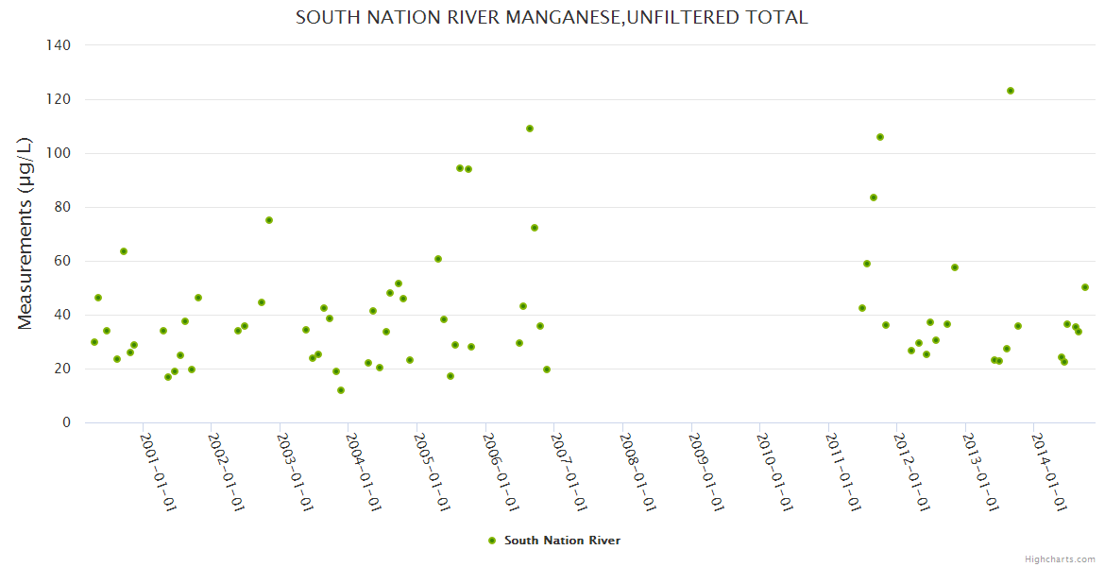
Task: Click the 2005 data point near 61 µg/L
Action: pyautogui.click(x=438, y=259)
